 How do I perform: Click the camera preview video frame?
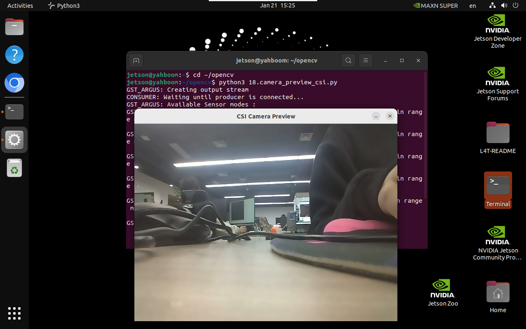coord(266,222)
